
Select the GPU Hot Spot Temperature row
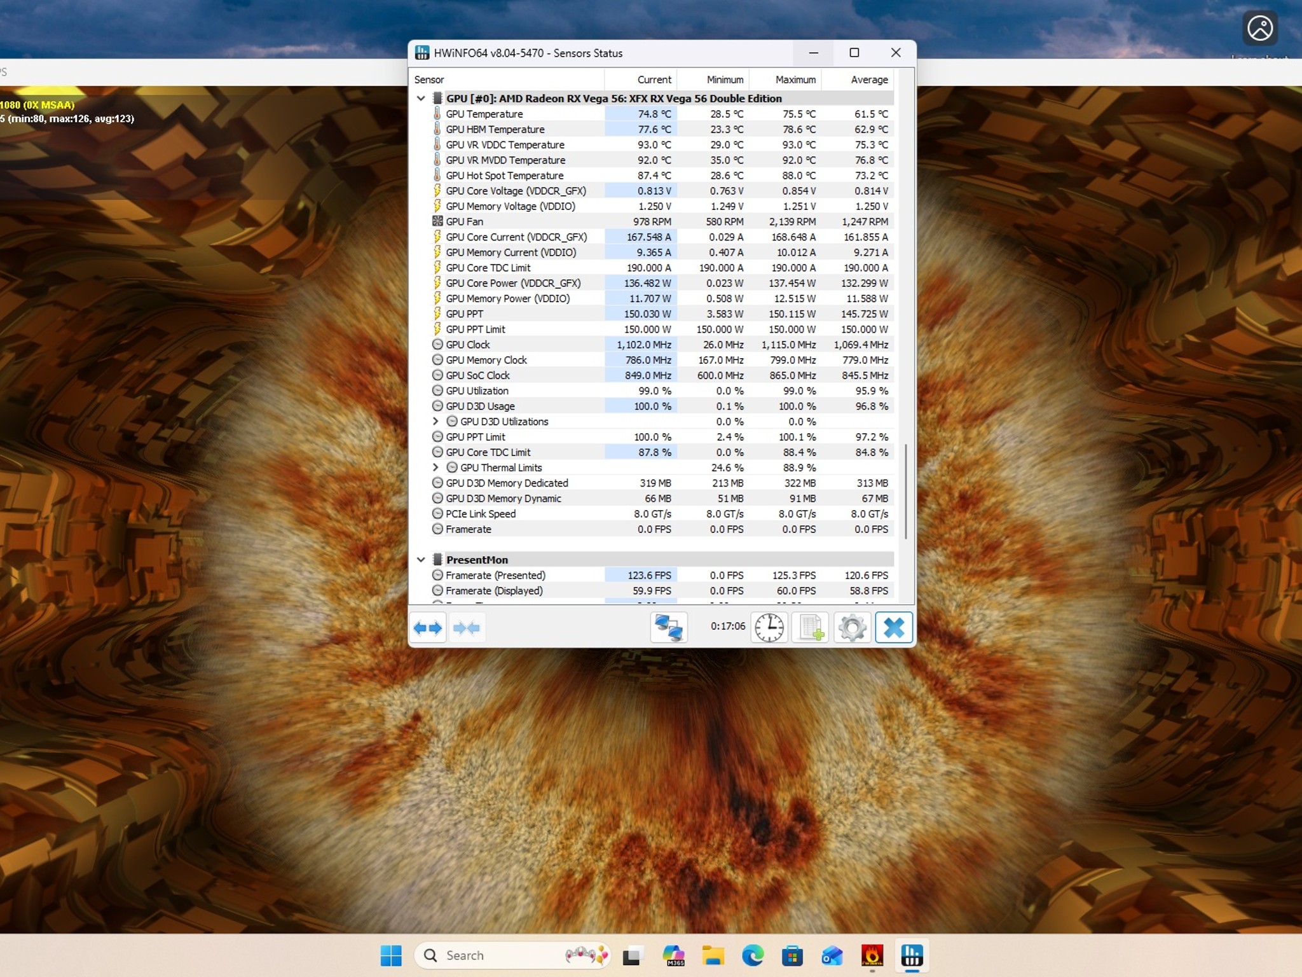point(652,176)
